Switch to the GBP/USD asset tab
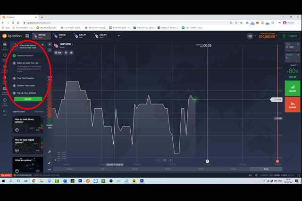Viewport: 302px width, 201px height. click(41, 36)
